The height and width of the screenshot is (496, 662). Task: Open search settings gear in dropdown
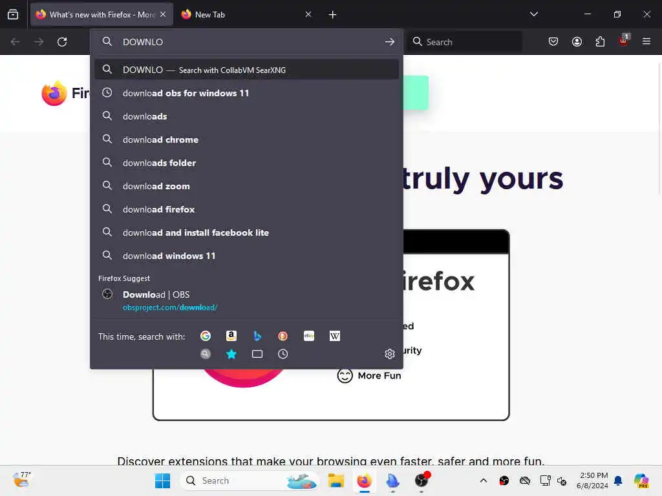click(x=390, y=354)
